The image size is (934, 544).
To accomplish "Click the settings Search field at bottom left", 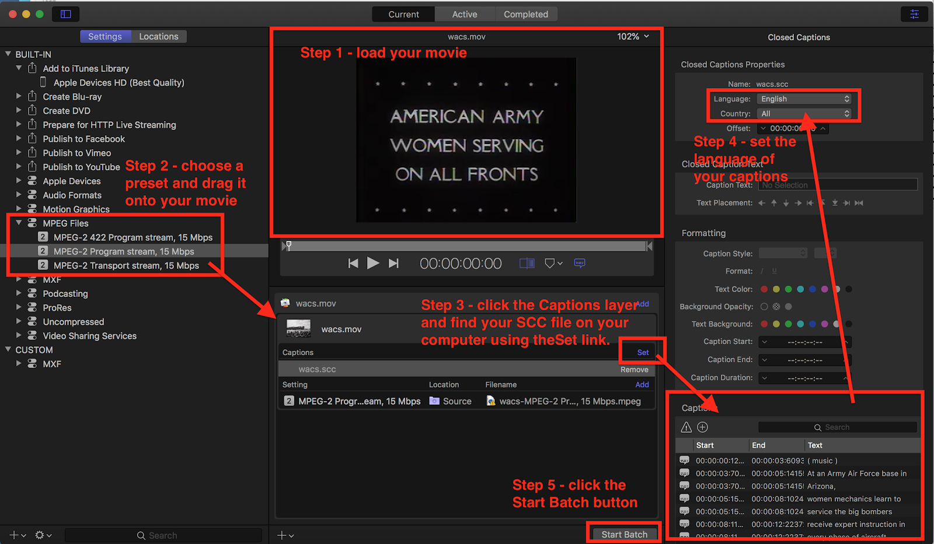I will pyautogui.click(x=163, y=535).
